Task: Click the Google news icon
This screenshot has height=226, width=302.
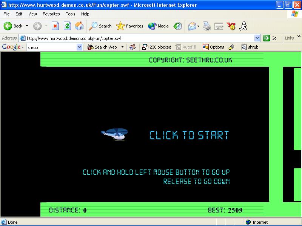Action: (133, 47)
